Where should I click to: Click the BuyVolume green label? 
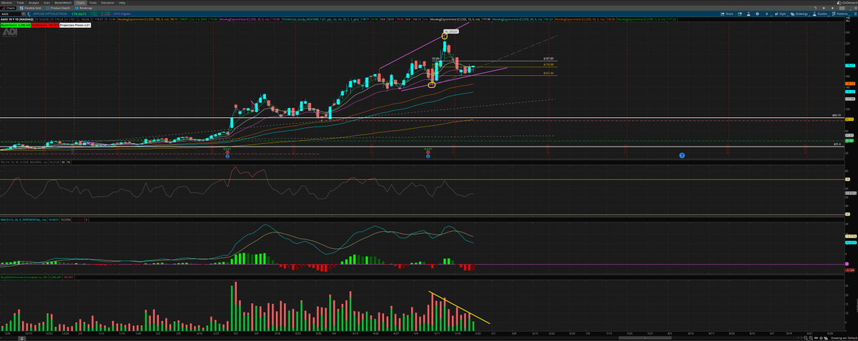tap(14, 24)
